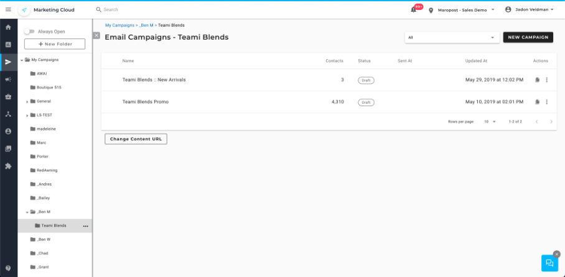The width and height of the screenshot is (565, 277).
Task: Copy the Teami Blends Promo campaign
Action: click(x=537, y=102)
